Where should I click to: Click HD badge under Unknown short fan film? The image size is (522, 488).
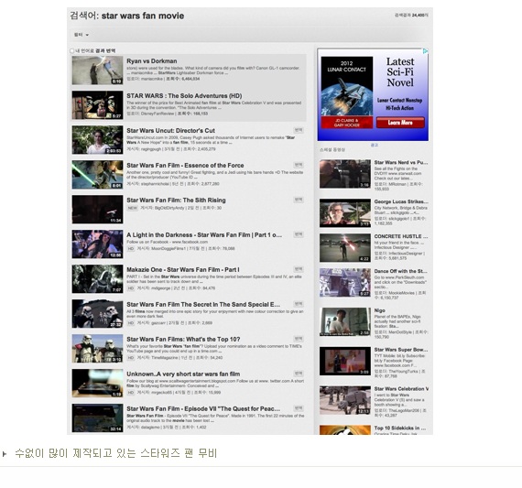[131, 393]
